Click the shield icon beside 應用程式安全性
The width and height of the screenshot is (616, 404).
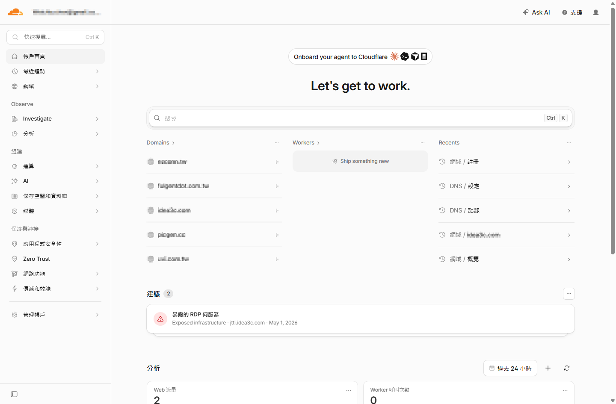point(15,244)
